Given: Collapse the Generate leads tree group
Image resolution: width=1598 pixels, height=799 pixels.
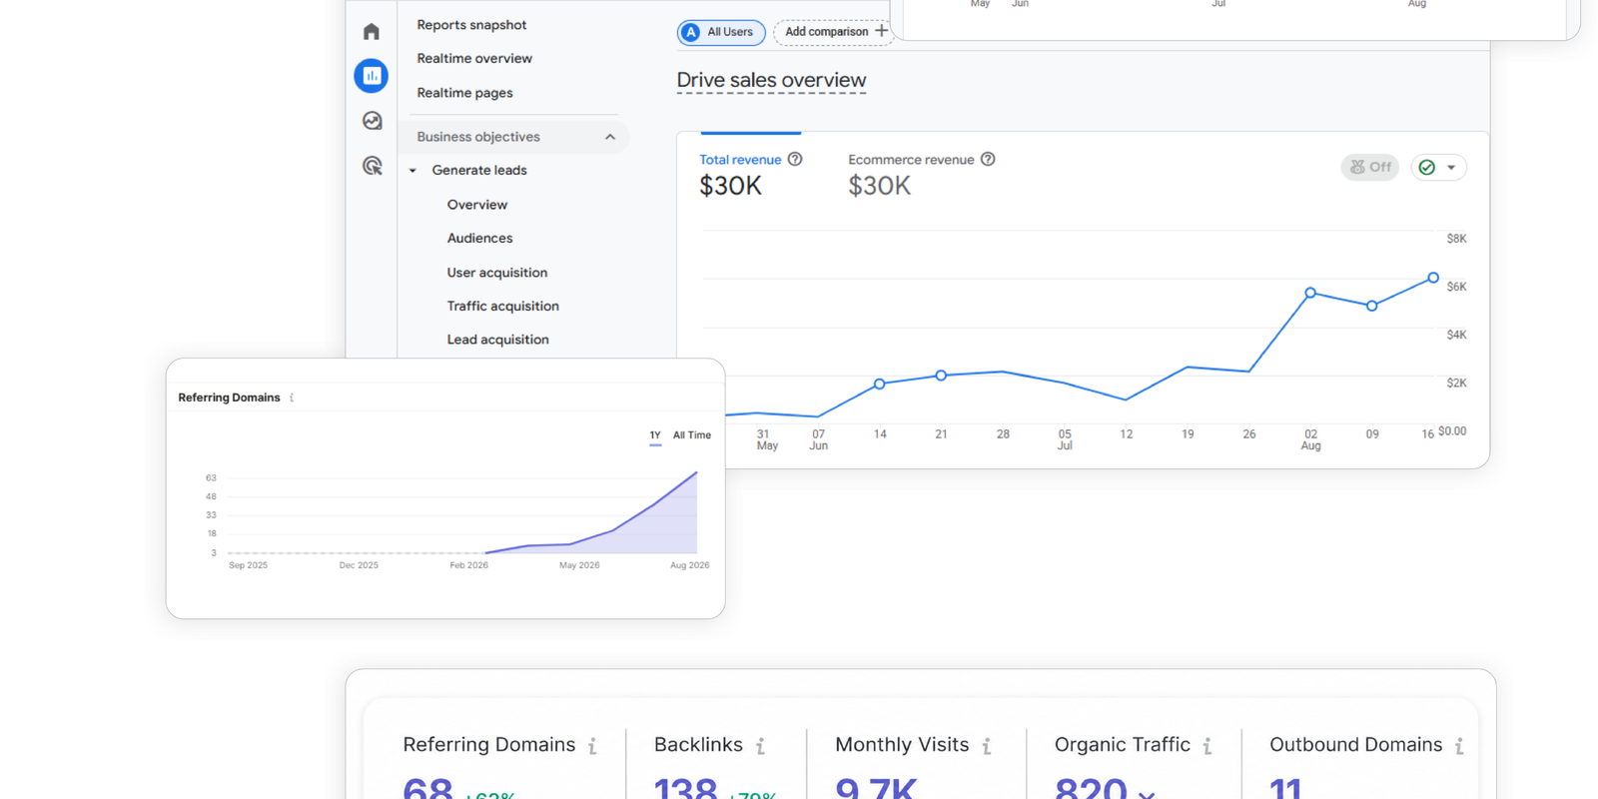Looking at the screenshot, I should click(x=412, y=171).
